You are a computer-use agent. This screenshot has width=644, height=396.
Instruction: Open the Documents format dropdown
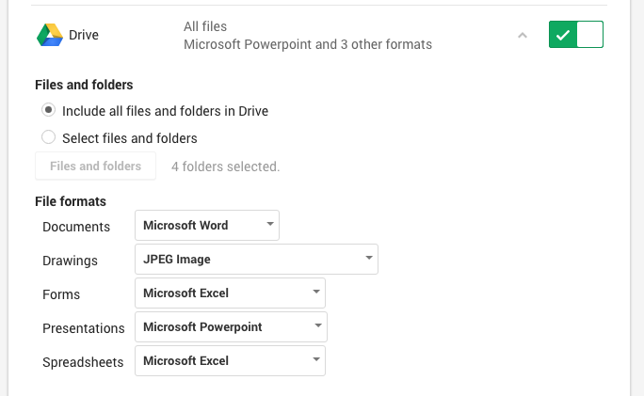coord(207,226)
